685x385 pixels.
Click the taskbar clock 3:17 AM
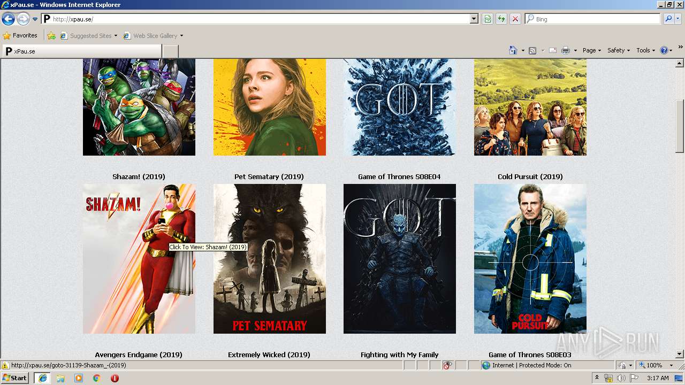658,378
